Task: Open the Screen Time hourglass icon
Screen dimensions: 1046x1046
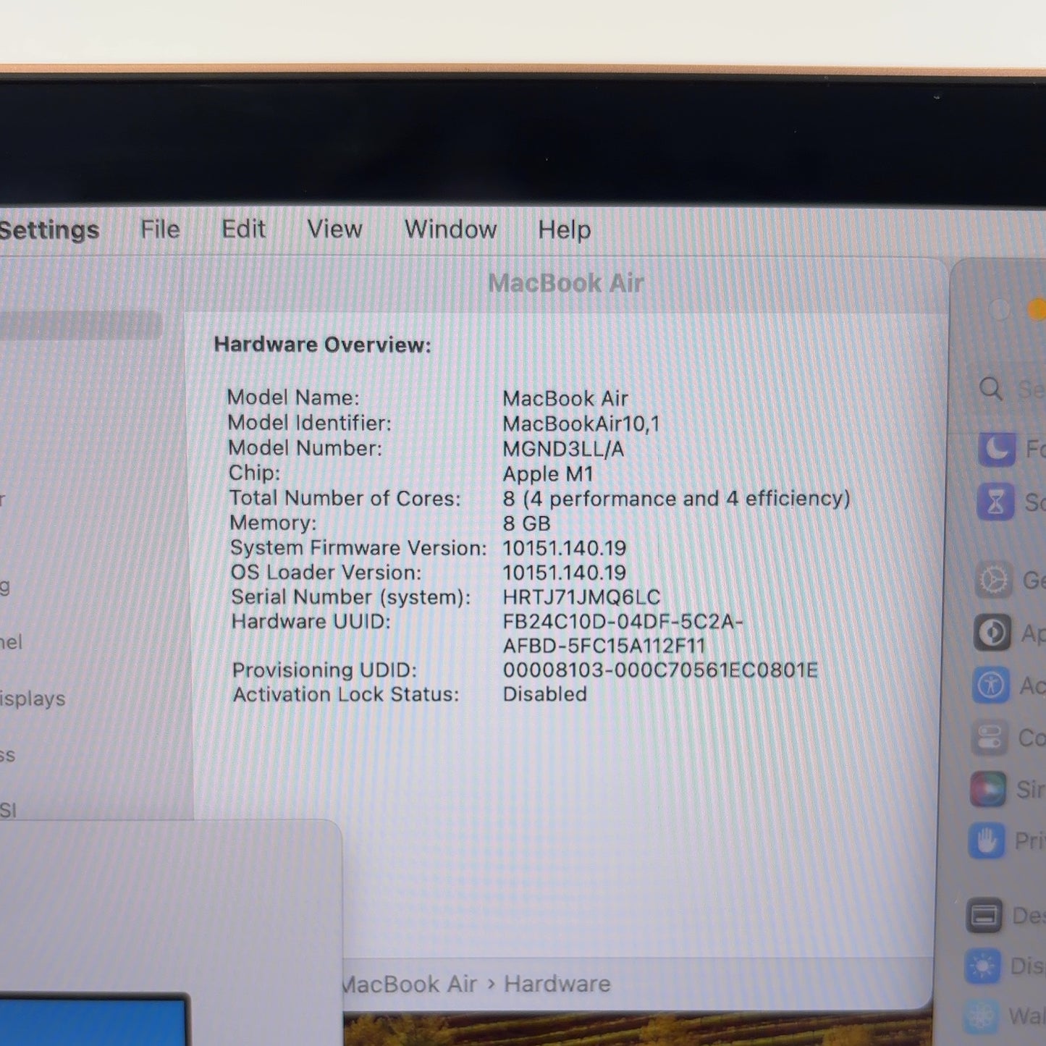Action: [x=996, y=502]
